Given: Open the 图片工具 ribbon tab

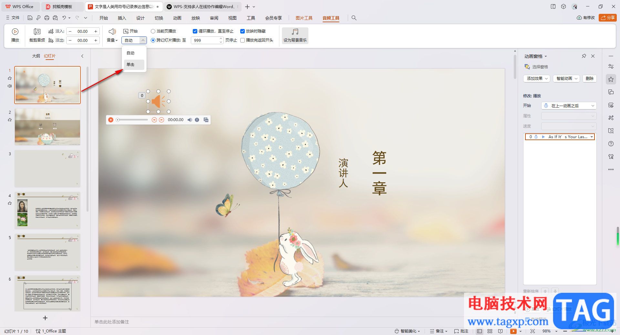Looking at the screenshot, I should pyautogui.click(x=304, y=18).
